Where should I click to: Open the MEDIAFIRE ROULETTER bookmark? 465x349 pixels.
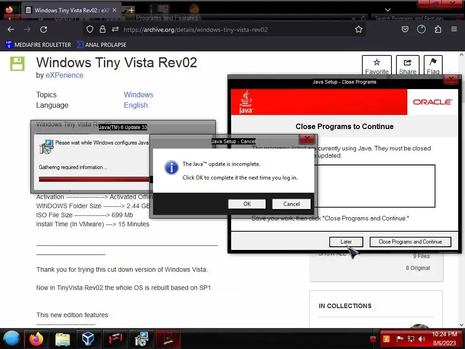[38, 45]
